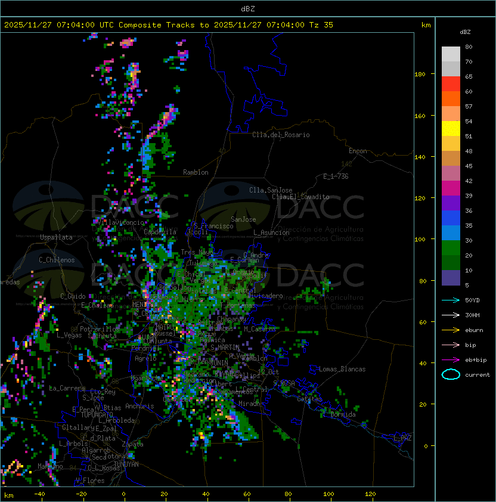
Task: Click the 'Potrerillos' place label
Action: 100,329
